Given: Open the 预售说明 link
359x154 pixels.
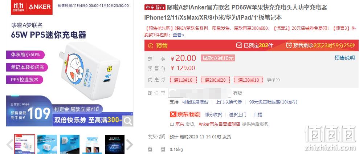Looking at the screenshot, I should (x=344, y=58).
